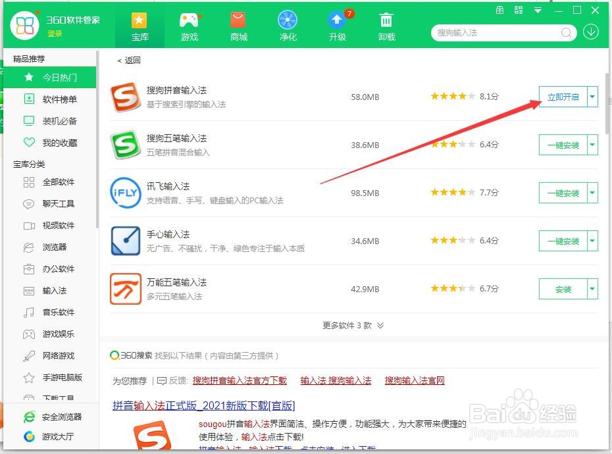612x454 pixels.
Task: Select 视频软件 category
Action: (x=49, y=226)
